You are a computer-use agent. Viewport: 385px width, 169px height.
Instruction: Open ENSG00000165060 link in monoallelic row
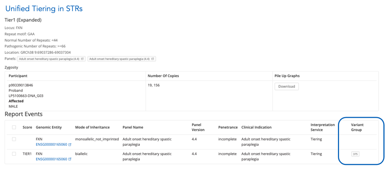[x=51, y=145]
